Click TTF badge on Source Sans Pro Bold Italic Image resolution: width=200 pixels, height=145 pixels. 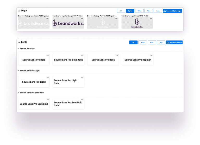[x=82, y=55]
